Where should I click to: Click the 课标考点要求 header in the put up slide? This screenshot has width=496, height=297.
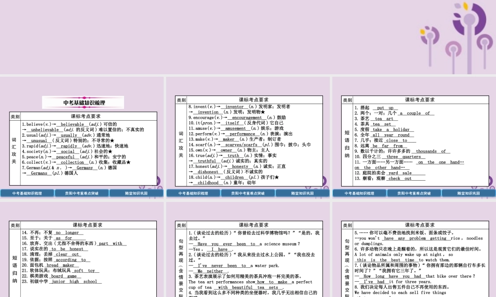coord(420,99)
